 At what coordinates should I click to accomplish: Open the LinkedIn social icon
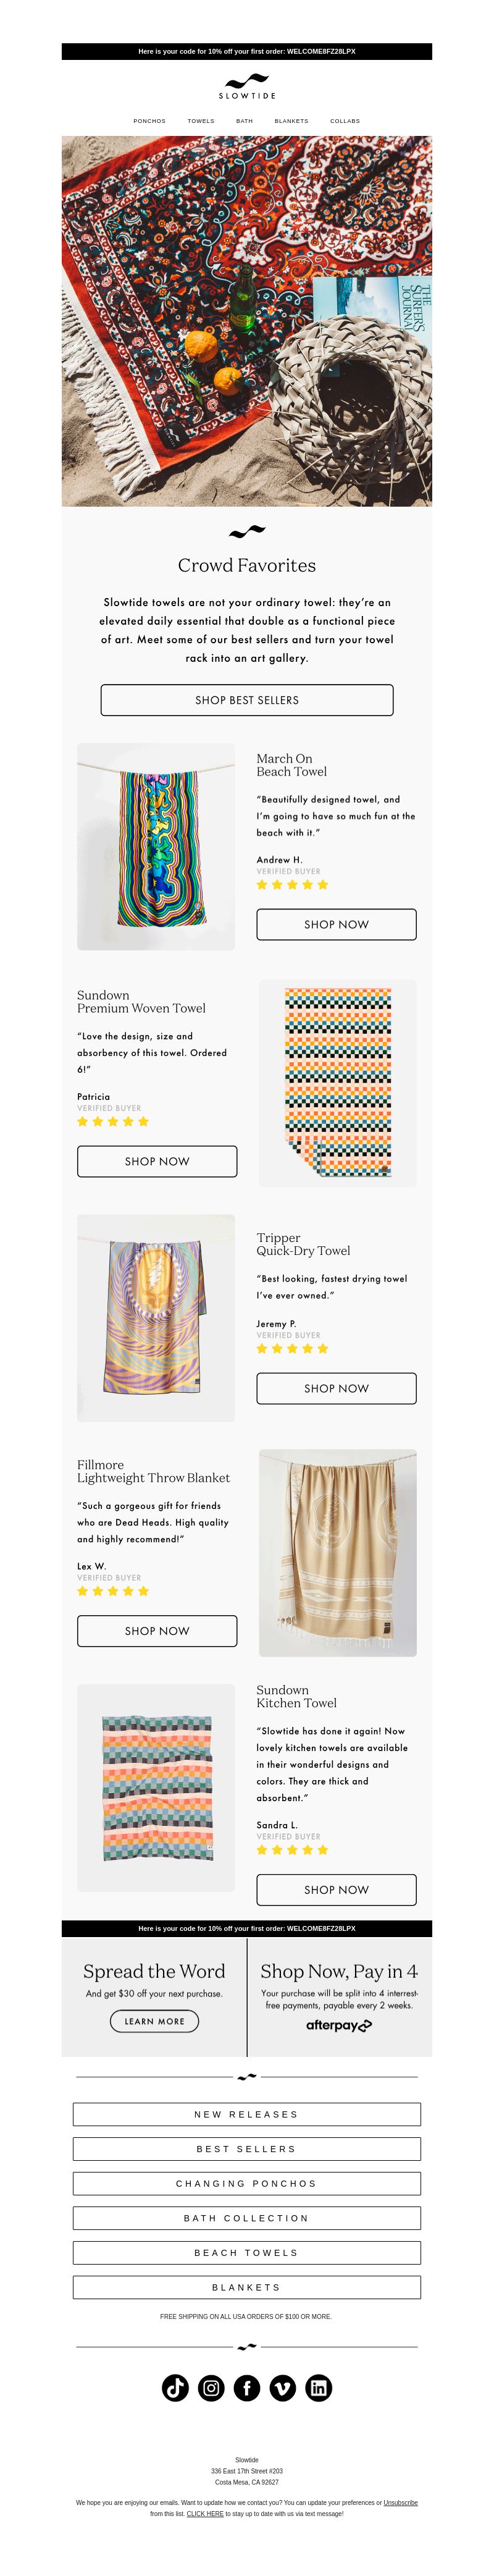(x=318, y=2388)
